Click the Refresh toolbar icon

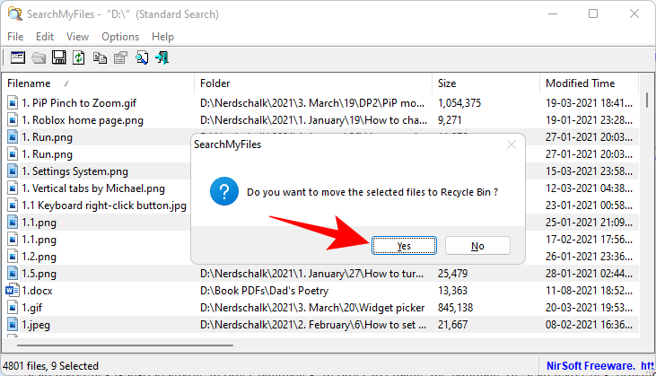(x=79, y=57)
